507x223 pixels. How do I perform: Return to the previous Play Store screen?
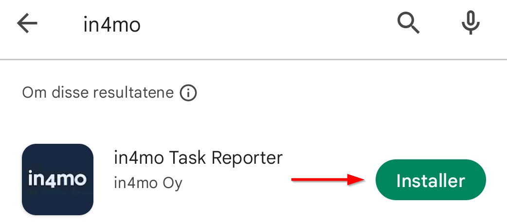(27, 24)
